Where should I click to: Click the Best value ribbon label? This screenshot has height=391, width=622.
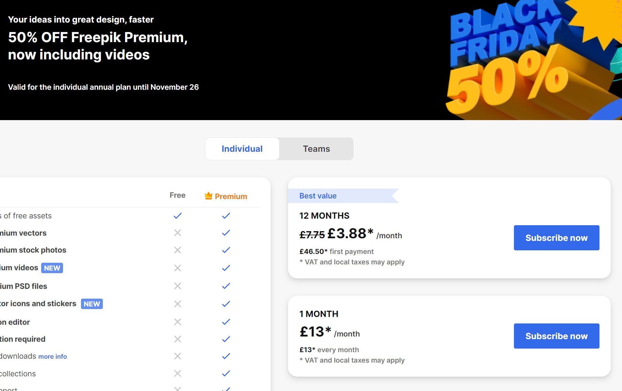(318, 196)
